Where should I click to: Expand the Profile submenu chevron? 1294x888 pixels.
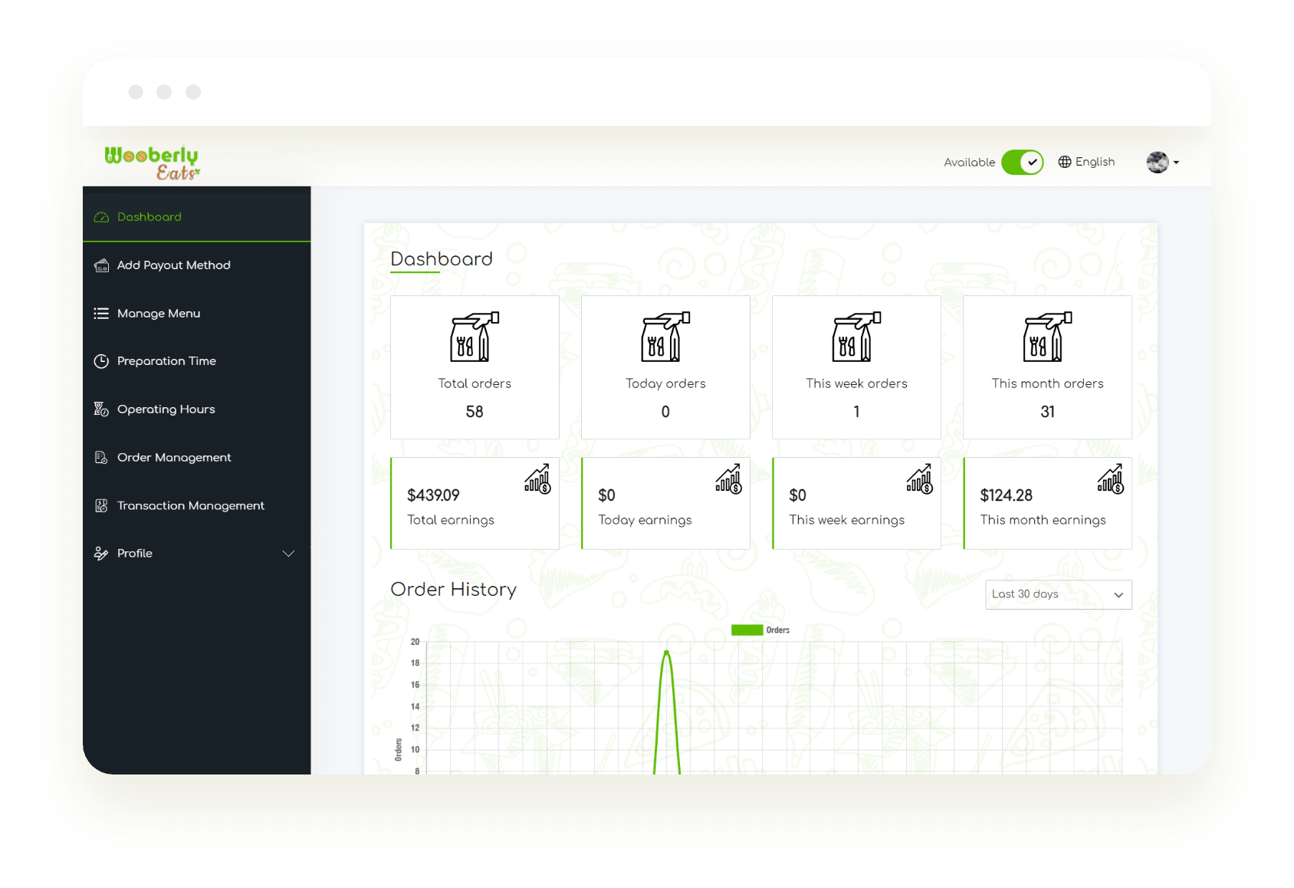pos(288,554)
